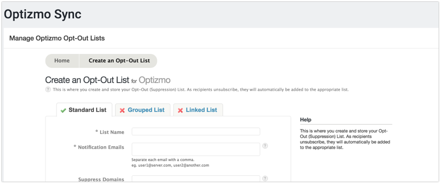Click the Optizmo Sync title

[43, 14]
